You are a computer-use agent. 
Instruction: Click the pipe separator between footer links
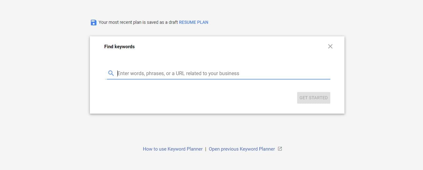click(x=206, y=149)
